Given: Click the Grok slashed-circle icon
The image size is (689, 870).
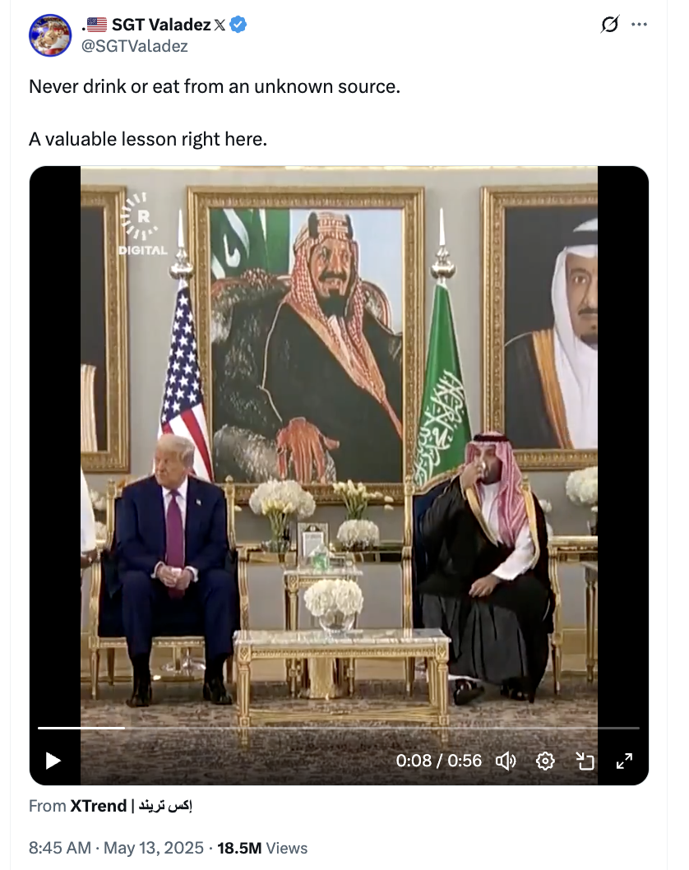Looking at the screenshot, I should [x=610, y=25].
